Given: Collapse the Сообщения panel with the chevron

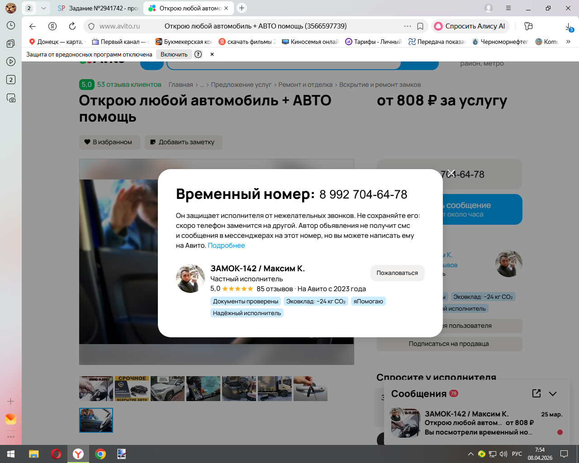Looking at the screenshot, I should [553, 394].
